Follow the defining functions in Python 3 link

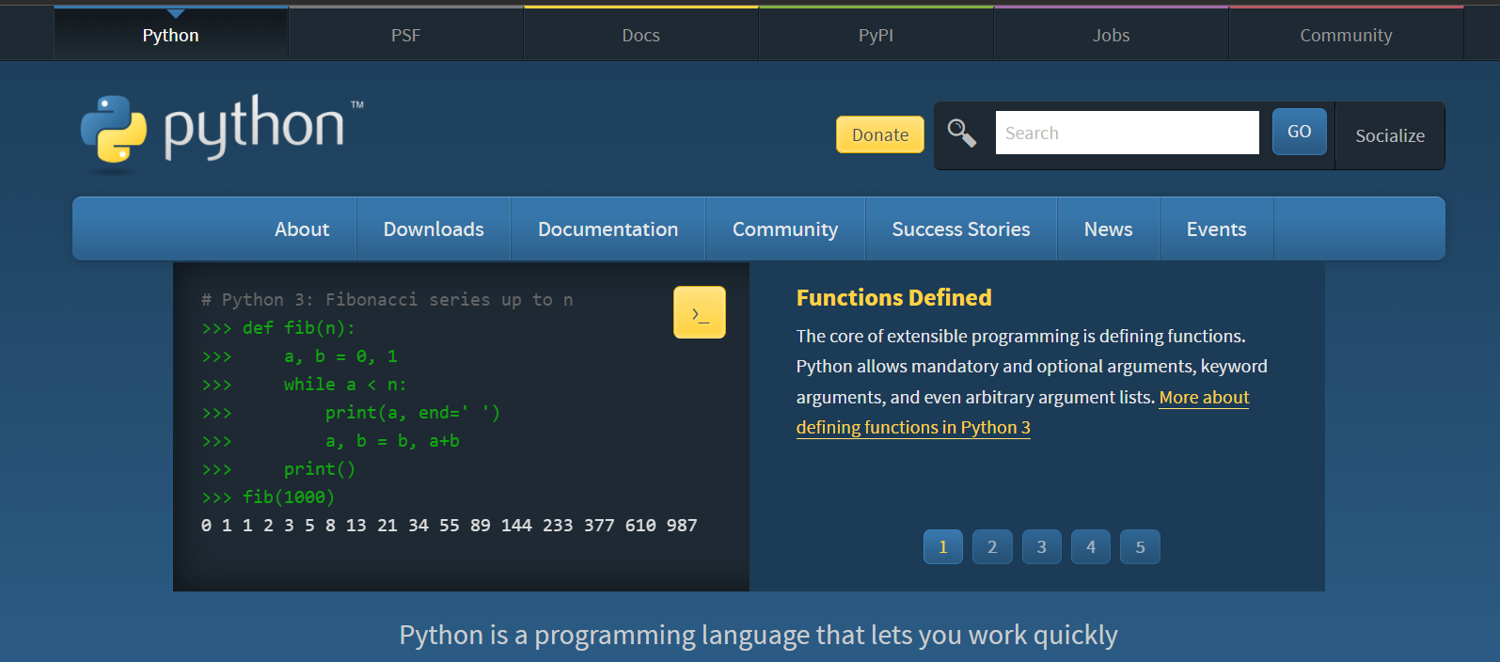click(913, 428)
